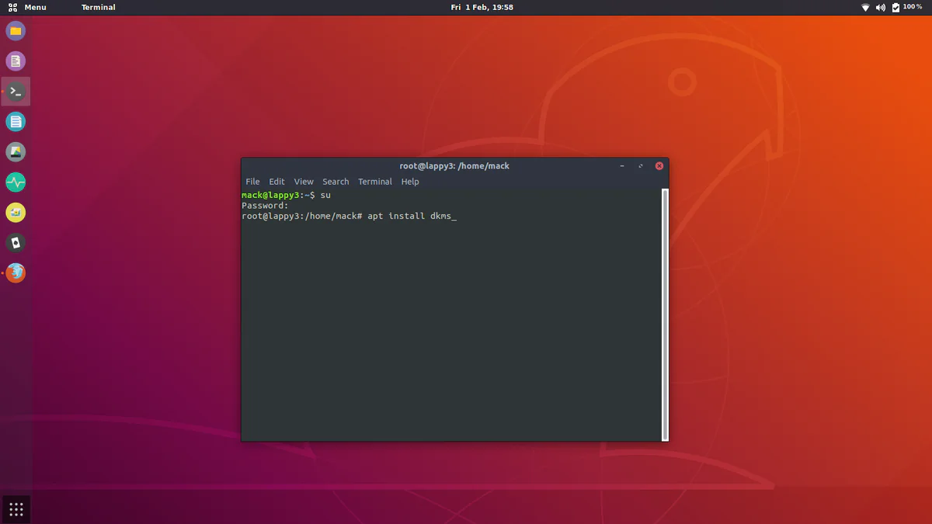Open the File menu of the terminal

252,181
